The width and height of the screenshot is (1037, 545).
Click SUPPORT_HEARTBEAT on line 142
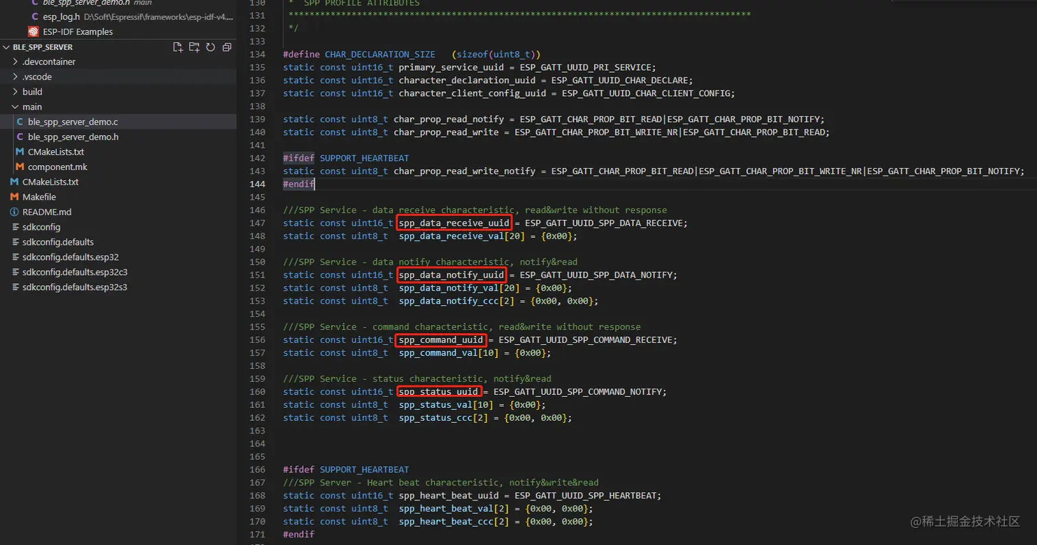(x=364, y=158)
